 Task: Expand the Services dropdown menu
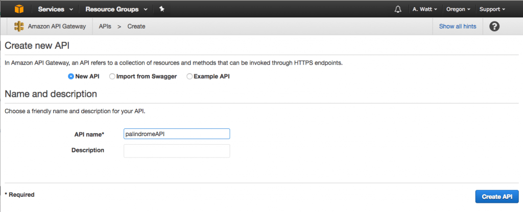[x=55, y=9]
